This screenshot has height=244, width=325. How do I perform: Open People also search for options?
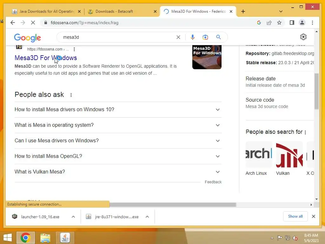(305, 132)
